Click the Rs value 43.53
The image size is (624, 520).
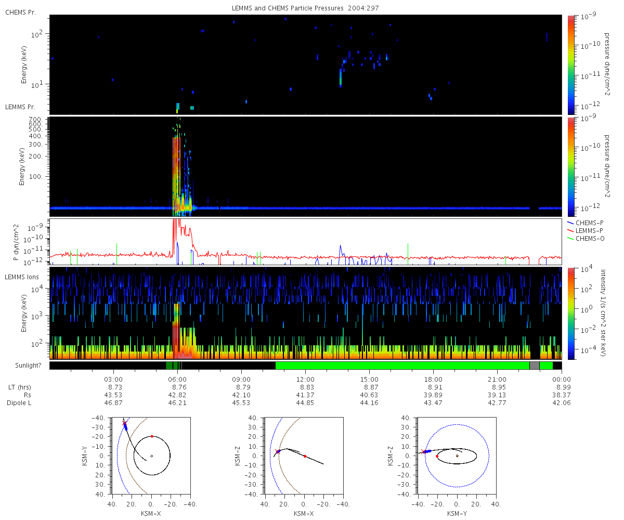click(x=113, y=395)
